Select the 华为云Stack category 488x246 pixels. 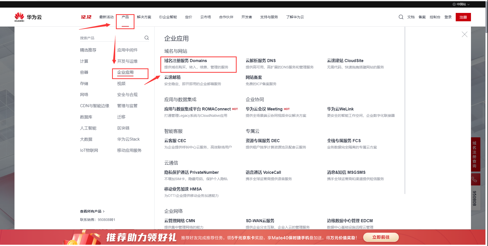[x=128, y=139]
